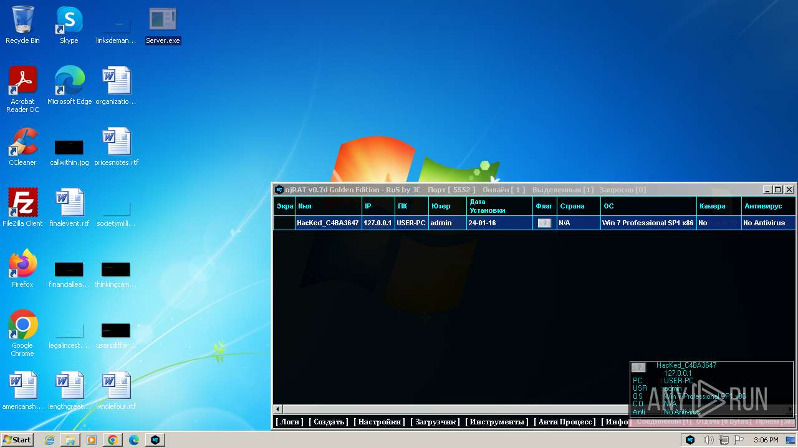Screen dimensions: 798x448
Task: Click the unknown flag icon in client row
Action: click(x=544, y=223)
